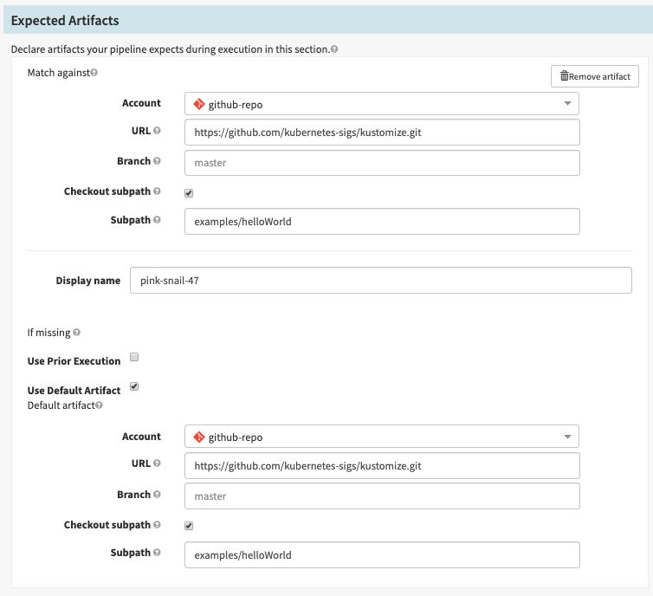Uncheck default artifact Checkout subpath checkbox

(189, 526)
